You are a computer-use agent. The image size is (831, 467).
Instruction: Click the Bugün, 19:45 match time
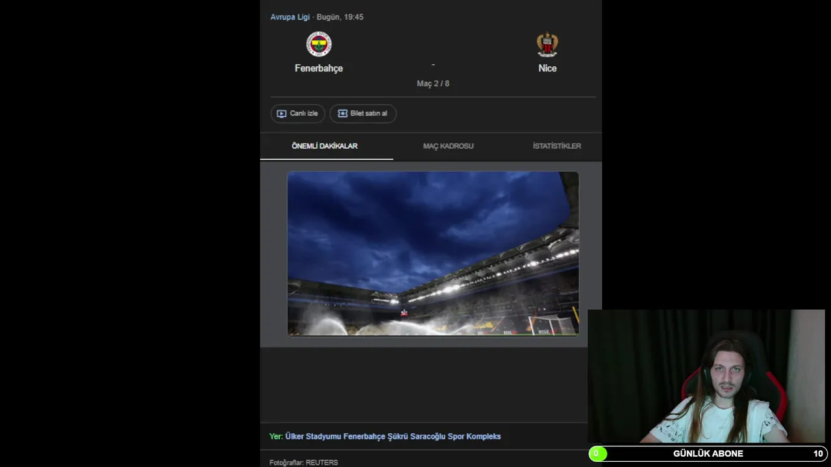340,17
